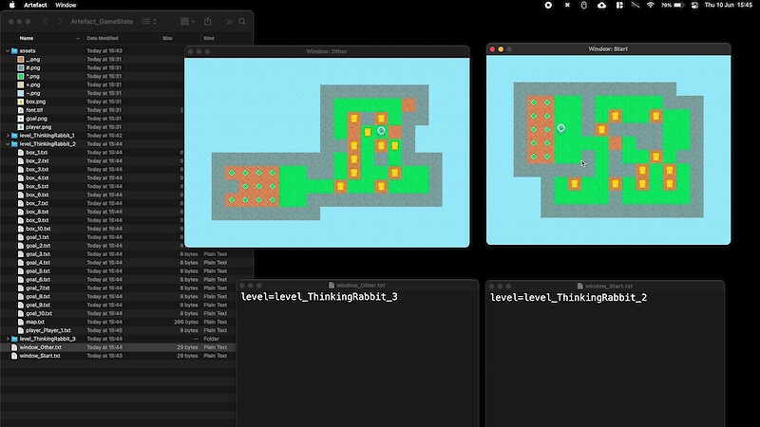Viewport: 760px width, 427px height.
Task: Select box_10.txt in the file list
Action: (38, 229)
